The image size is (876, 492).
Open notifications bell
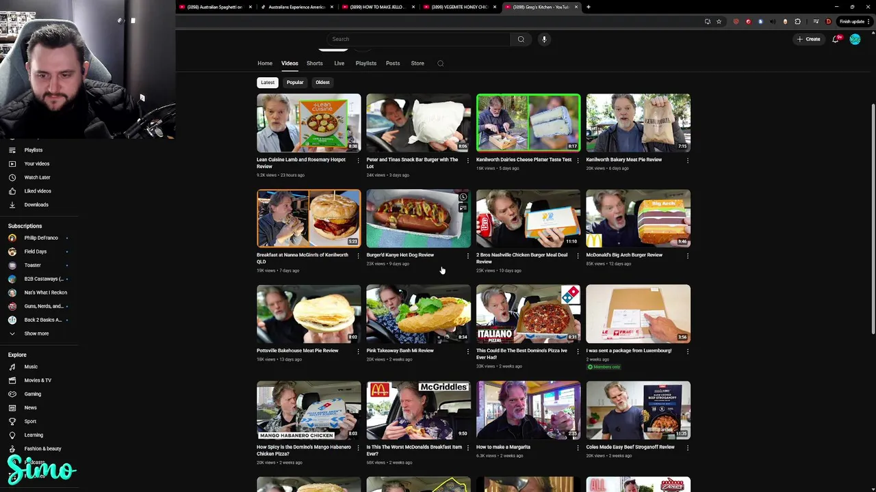point(835,39)
